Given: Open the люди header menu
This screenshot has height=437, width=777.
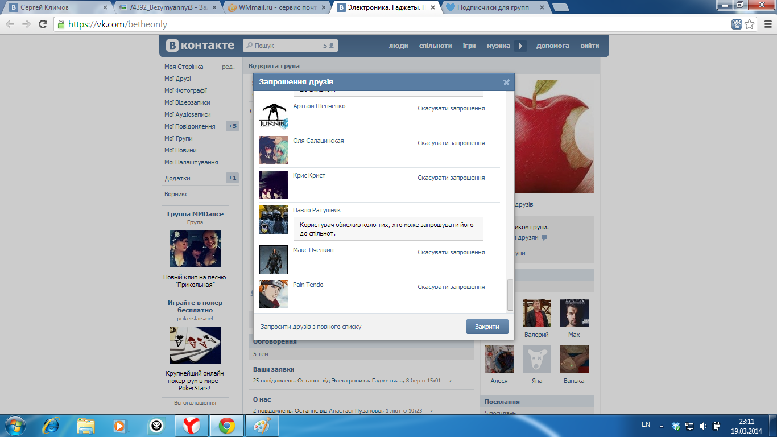Looking at the screenshot, I should point(398,46).
